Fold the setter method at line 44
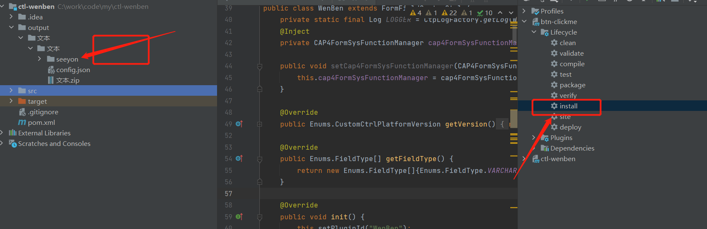707x229 pixels. click(x=260, y=66)
